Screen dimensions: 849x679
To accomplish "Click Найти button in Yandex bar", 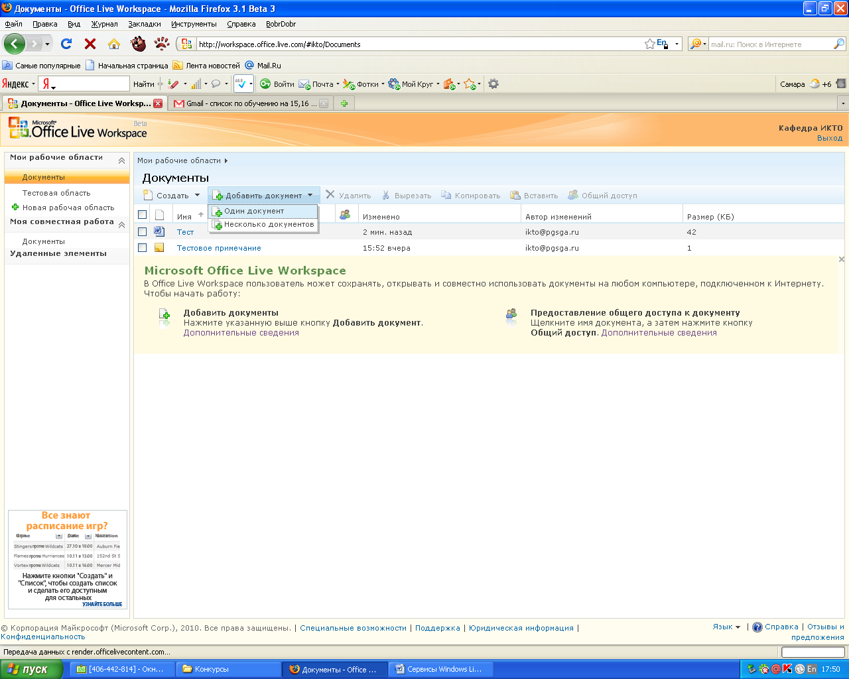I will coord(144,84).
